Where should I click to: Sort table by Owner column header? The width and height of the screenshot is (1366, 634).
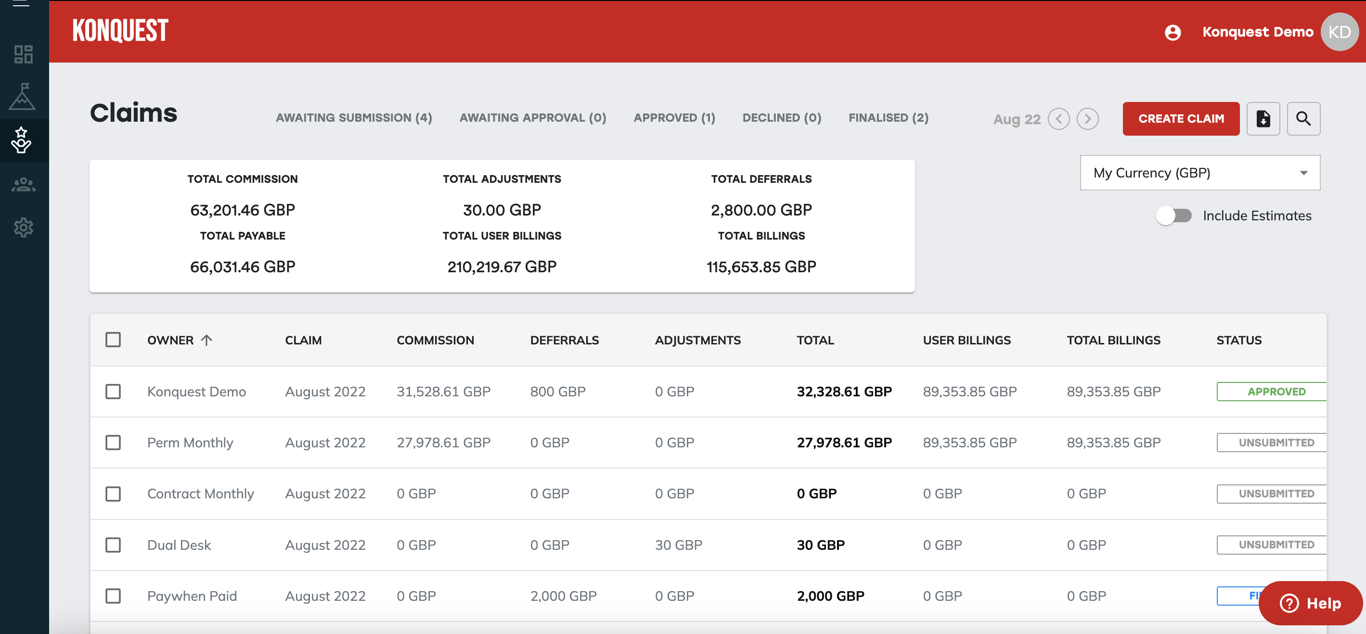171,340
